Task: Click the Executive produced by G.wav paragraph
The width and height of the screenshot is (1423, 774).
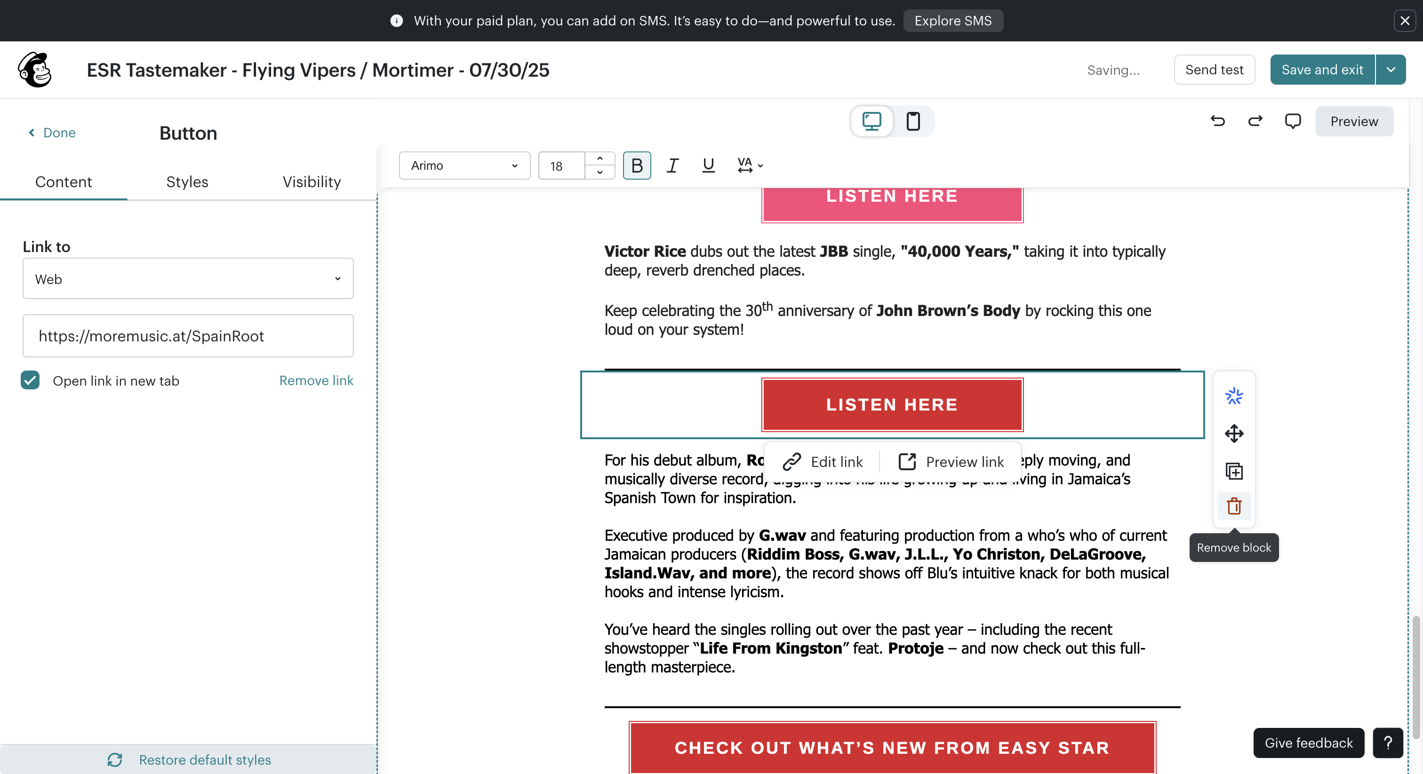Action: (x=887, y=563)
